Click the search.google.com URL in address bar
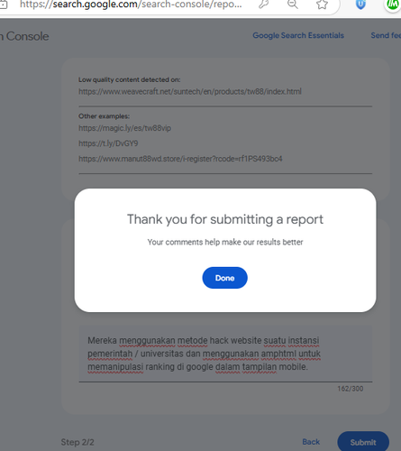This screenshot has width=401, height=451. 131,5
